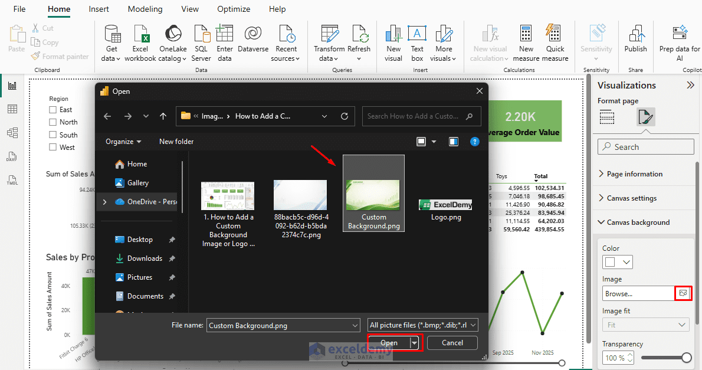Switch to the Help ribbon tab
Screen dimensions: 702x370
277,9
